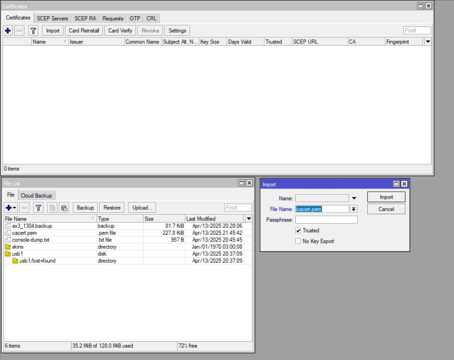The height and width of the screenshot is (360, 454).
Task: Open the File Name dropdown in Import
Action: click(354, 209)
